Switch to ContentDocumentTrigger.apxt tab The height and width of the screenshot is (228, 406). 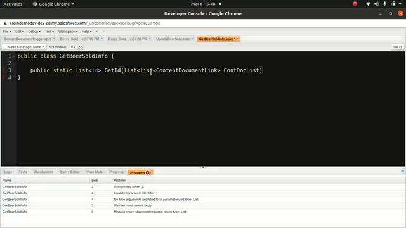27,39
